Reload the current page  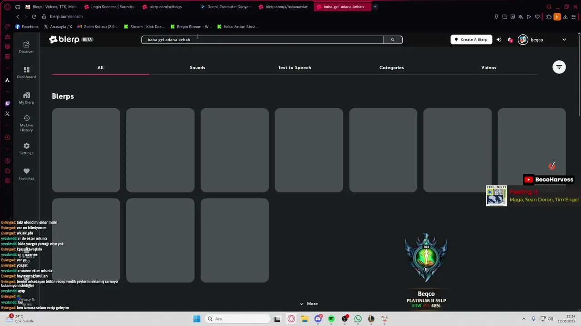coord(34,17)
